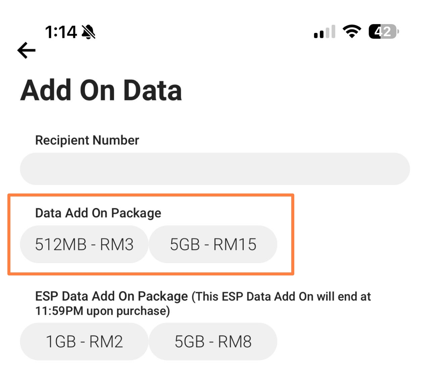The height and width of the screenshot is (392, 430).
Task: Tap the bold ESP Data Add On Package heading
Action: (112, 297)
